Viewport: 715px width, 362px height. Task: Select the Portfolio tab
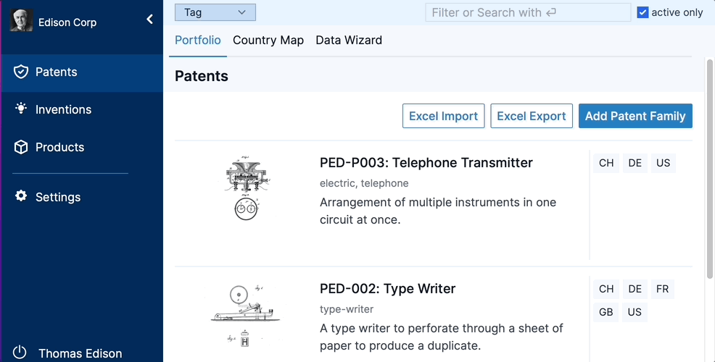click(x=198, y=41)
